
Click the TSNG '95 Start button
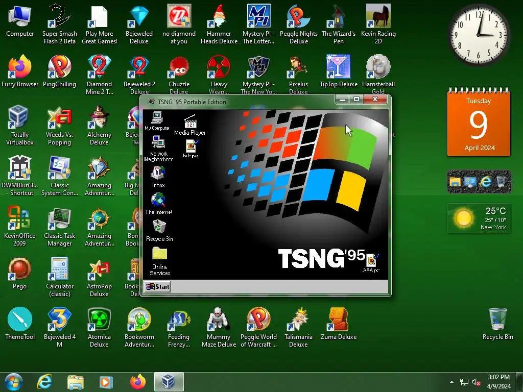158,287
